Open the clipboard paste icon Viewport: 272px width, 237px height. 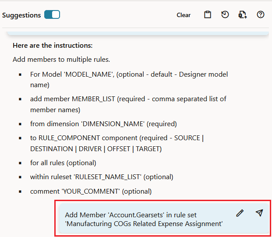(x=208, y=14)
